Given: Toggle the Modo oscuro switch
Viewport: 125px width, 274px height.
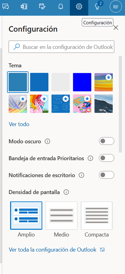Looking at the screenshot, I should 107,141.
